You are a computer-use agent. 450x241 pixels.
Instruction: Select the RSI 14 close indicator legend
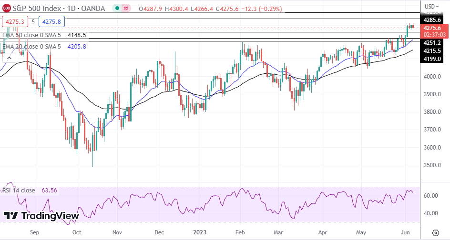click(x=19, y=190)
